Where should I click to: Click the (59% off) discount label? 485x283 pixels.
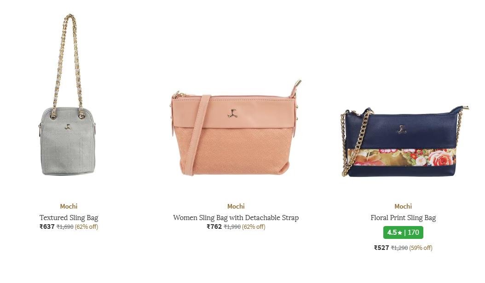(421, 248)
